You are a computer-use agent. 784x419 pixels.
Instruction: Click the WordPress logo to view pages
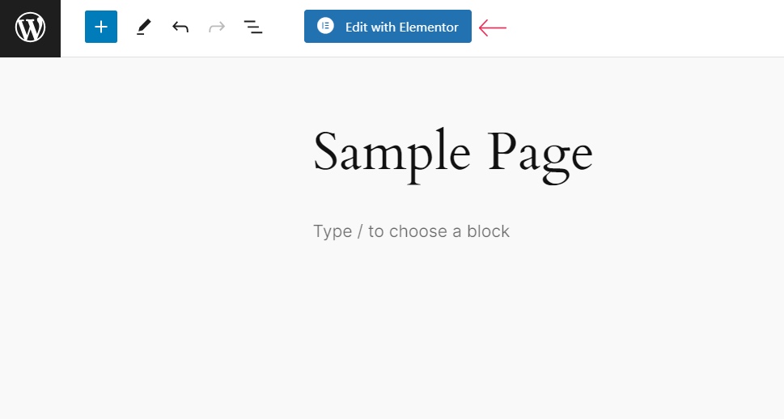pyautogui.click(x=30, y=28)
